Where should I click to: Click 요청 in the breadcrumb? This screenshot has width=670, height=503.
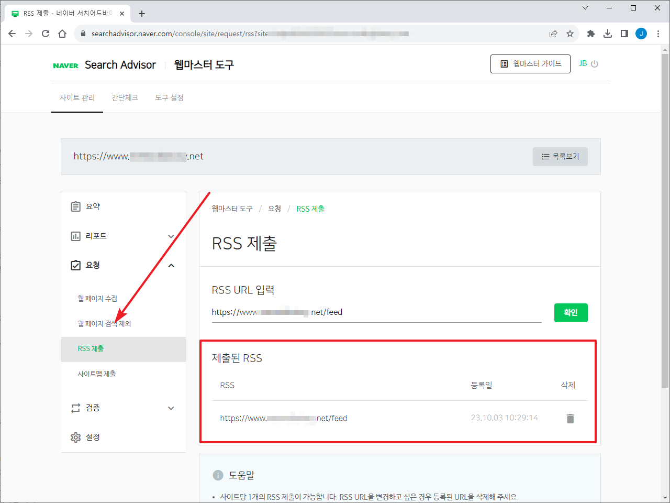[274, 209]
